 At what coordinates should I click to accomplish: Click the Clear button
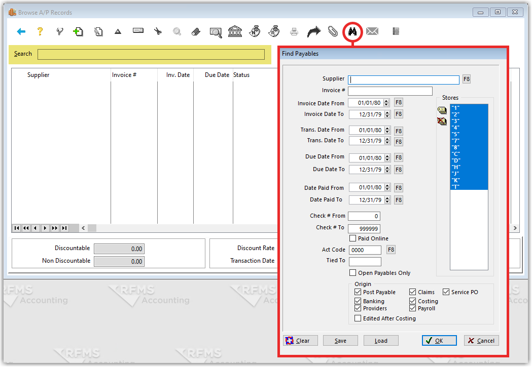coord(300,340)
